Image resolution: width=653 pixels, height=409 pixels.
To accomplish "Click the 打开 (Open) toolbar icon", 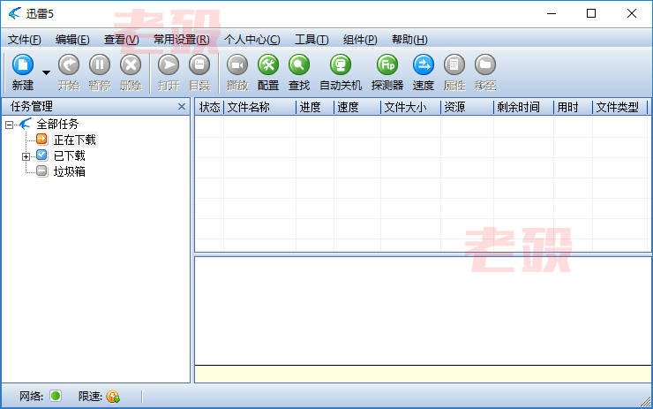I will click(x=169, y=65).
